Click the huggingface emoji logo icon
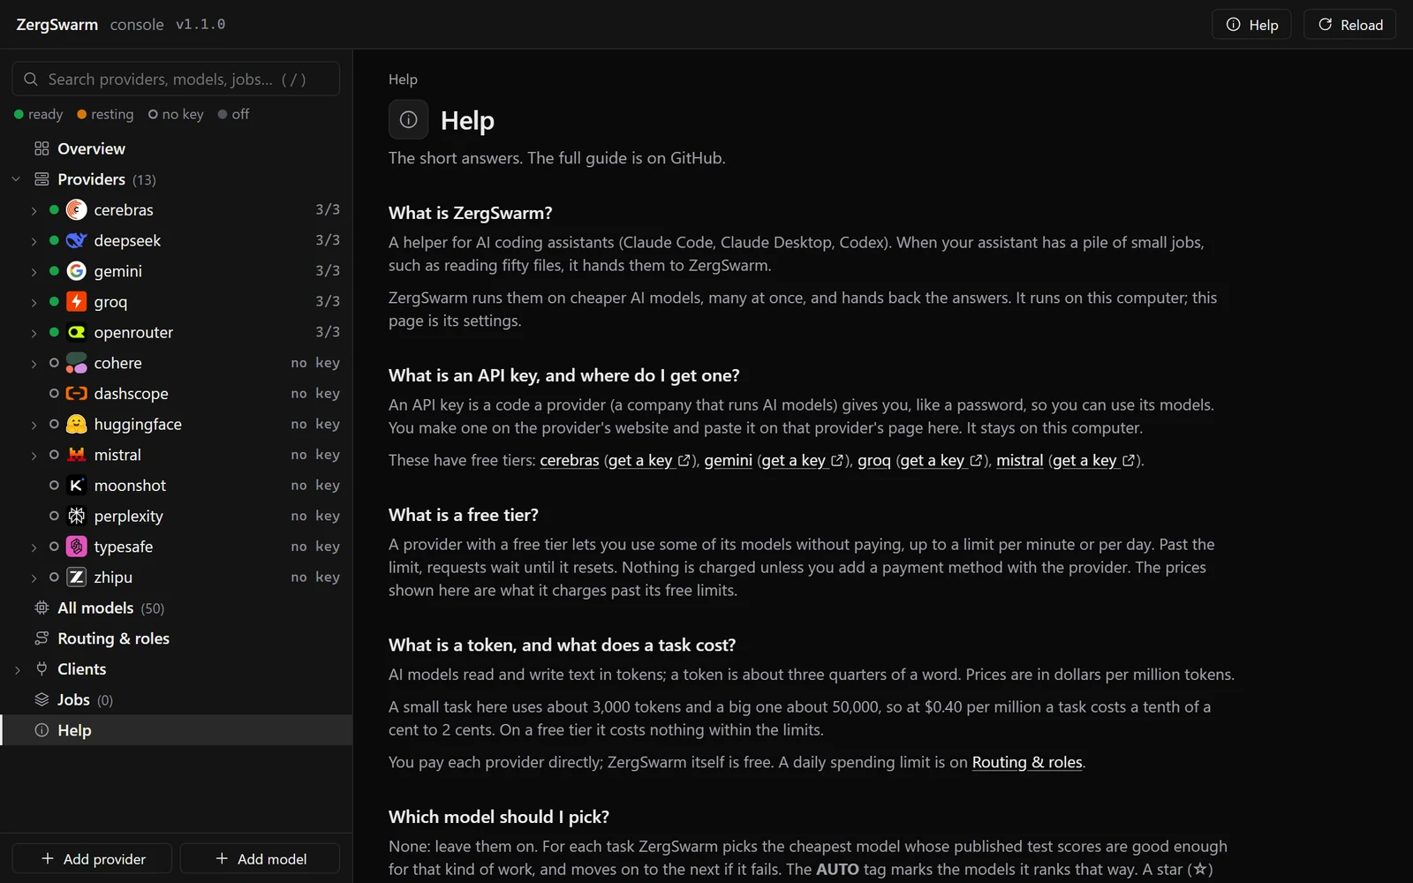Viewport: 1413px width, 883px height. pos(77,424)
